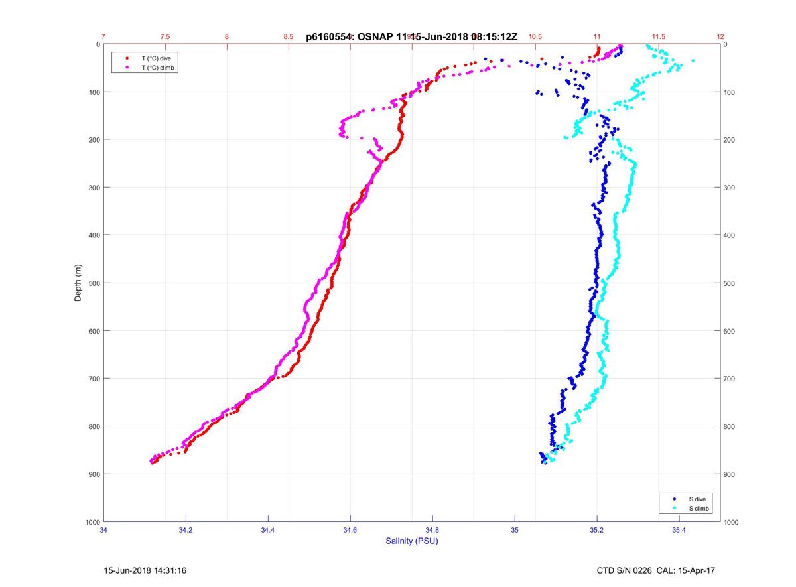Click the dark blue marker beside 'S dive'

674,499
